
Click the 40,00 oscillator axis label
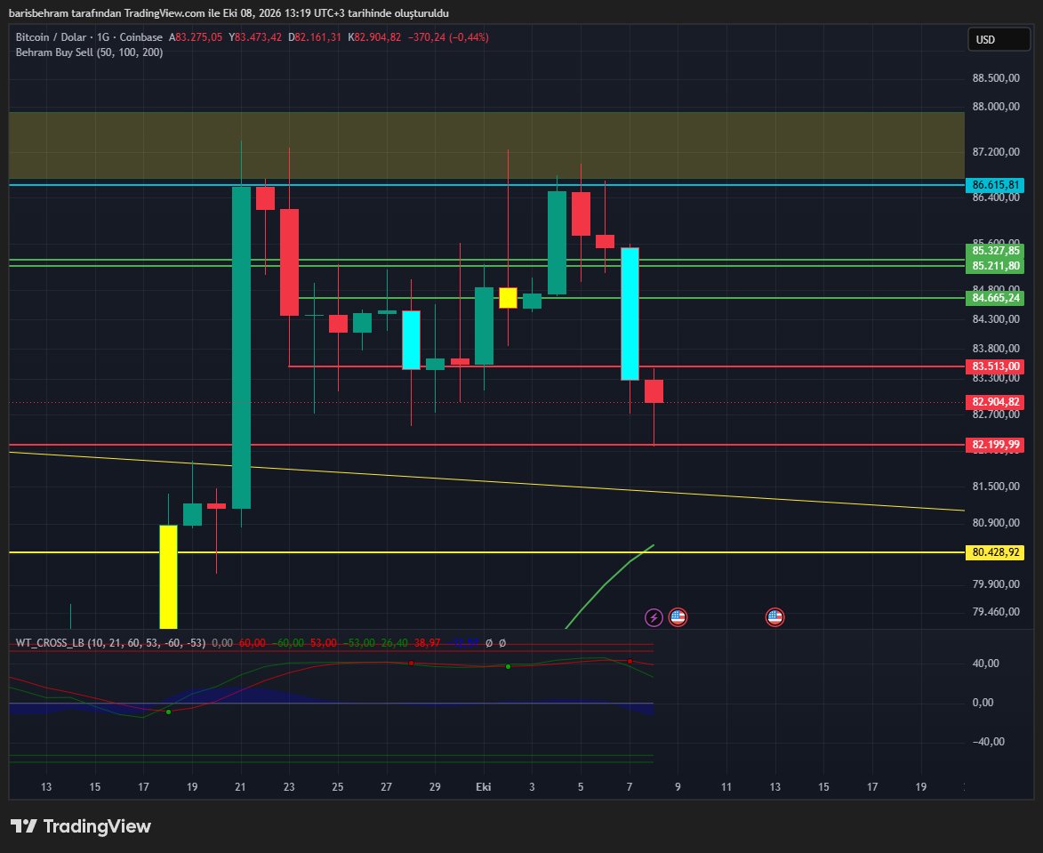click(986, 664)
